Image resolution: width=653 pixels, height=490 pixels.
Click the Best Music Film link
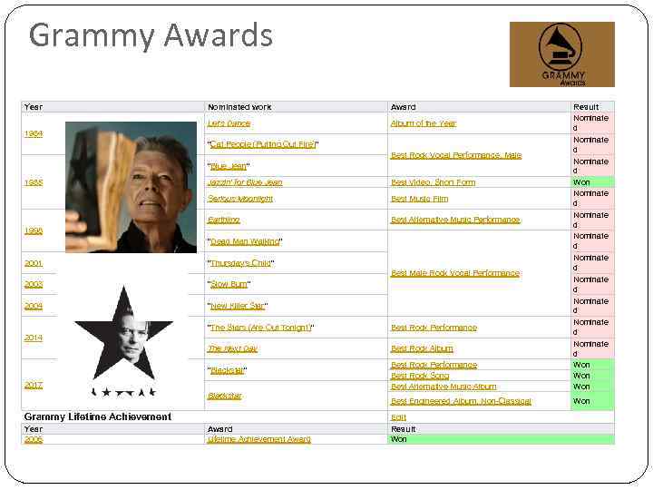pos(419,199)
